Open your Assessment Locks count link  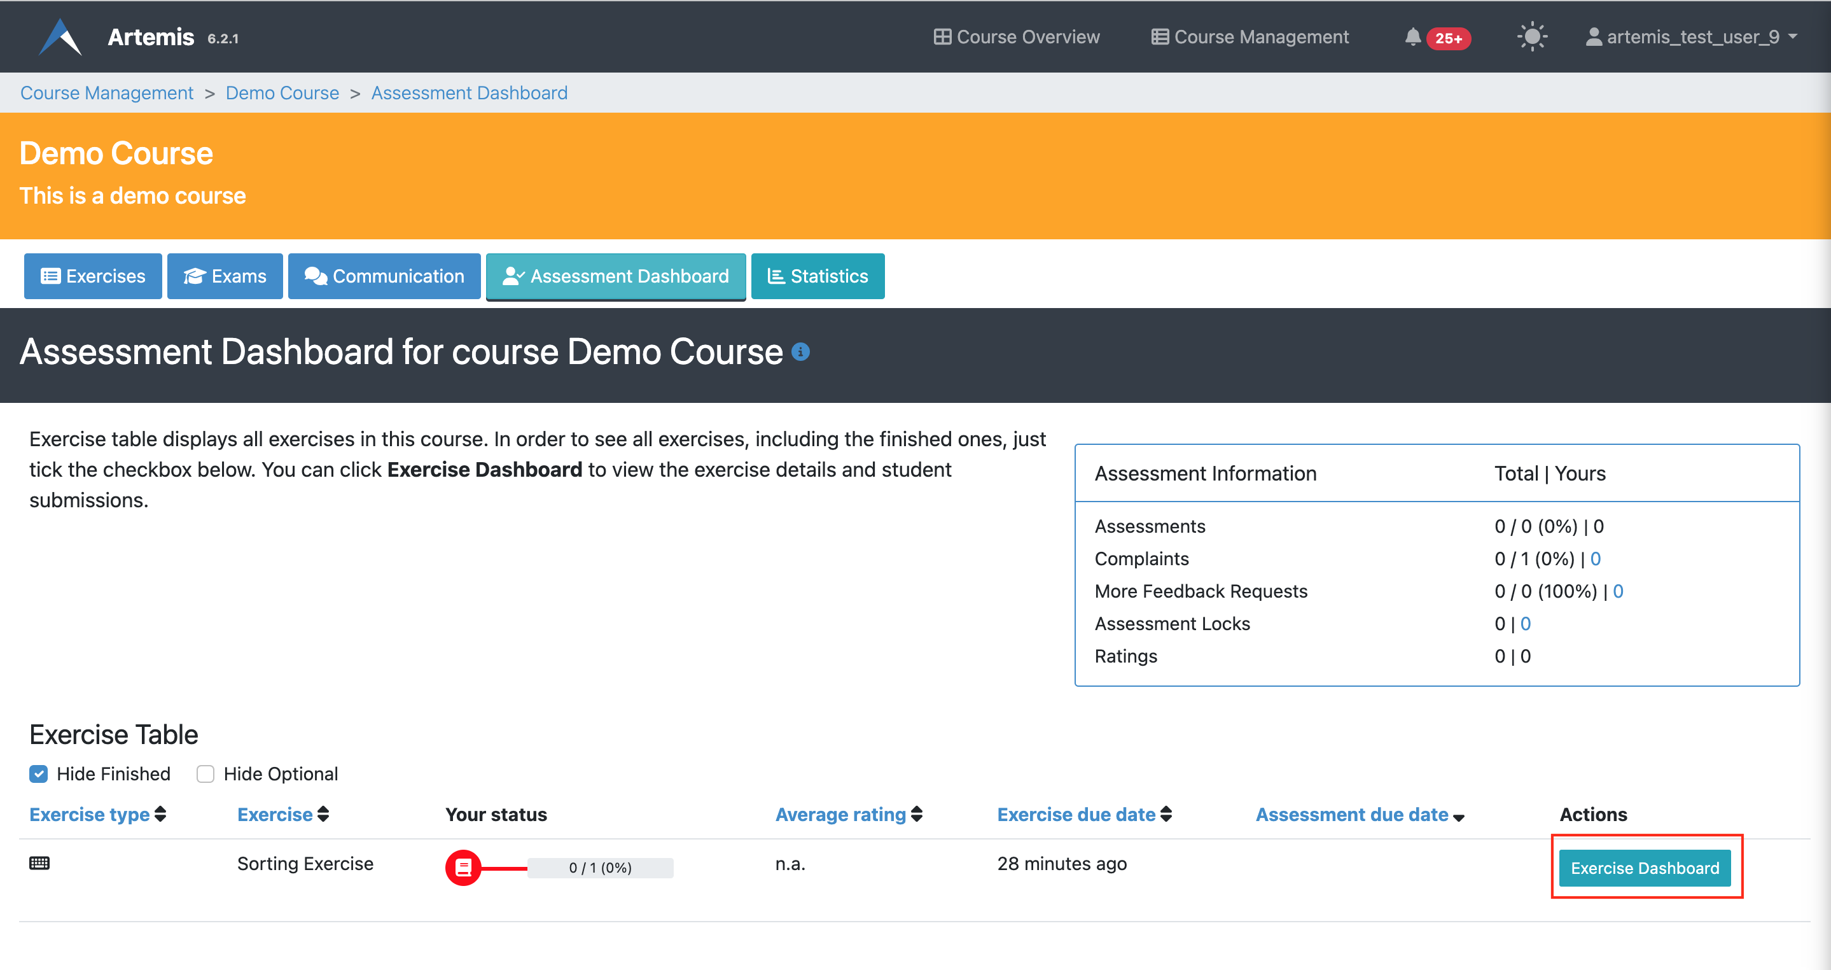click(1526, 624)
